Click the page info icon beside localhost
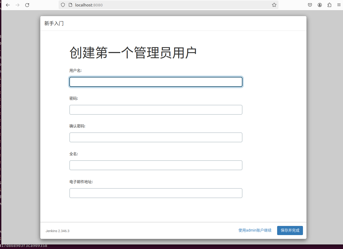Viewport: 343px width, 249px height. [x=70, y=5]
